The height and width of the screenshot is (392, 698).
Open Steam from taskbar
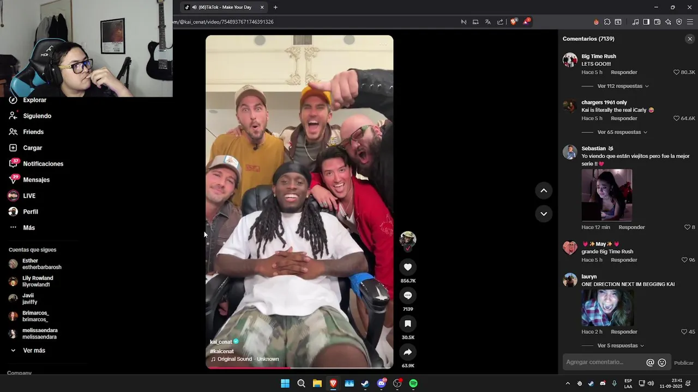365,383
